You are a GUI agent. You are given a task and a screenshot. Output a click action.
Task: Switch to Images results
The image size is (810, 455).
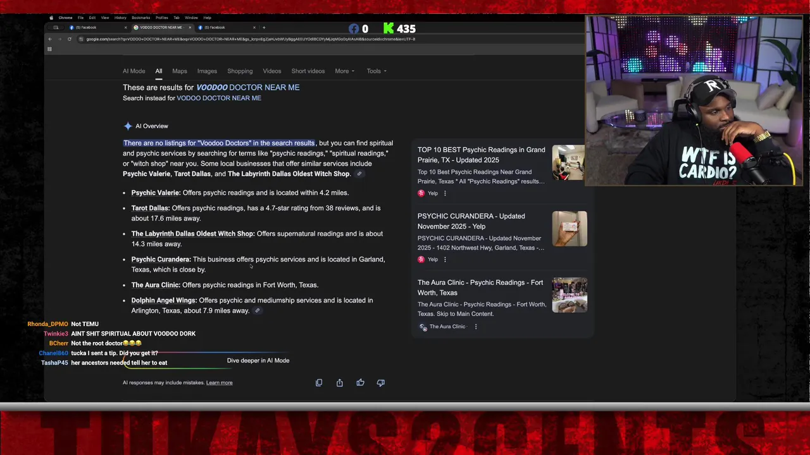coord(207,71)
